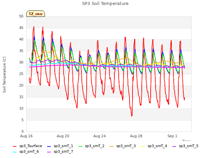
Task: Click the Soil Temperature (C) axis title
Action: (x=4, y=75)
